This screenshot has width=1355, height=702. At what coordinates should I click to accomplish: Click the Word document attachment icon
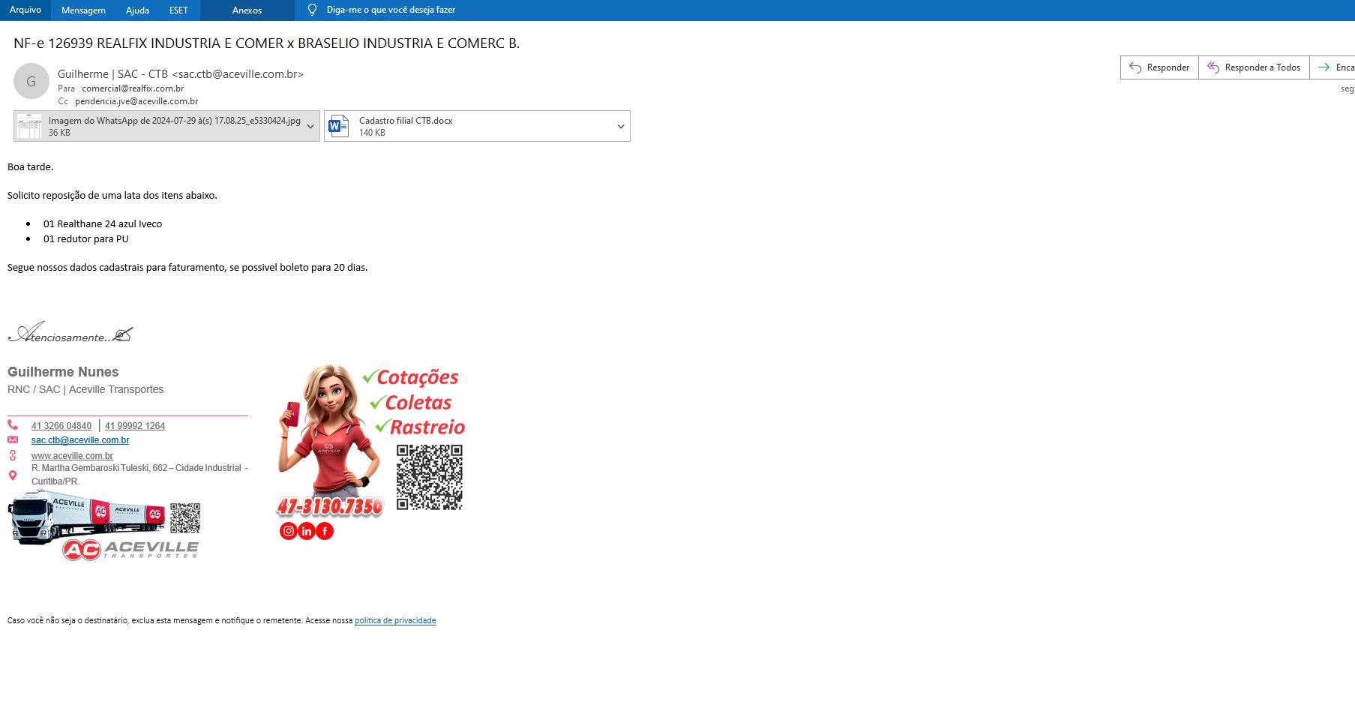(x=339, y=126)
